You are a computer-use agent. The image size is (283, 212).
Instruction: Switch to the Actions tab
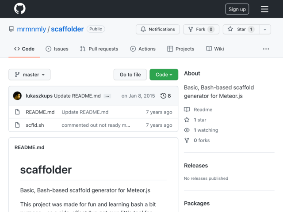[x=143, y=49]
